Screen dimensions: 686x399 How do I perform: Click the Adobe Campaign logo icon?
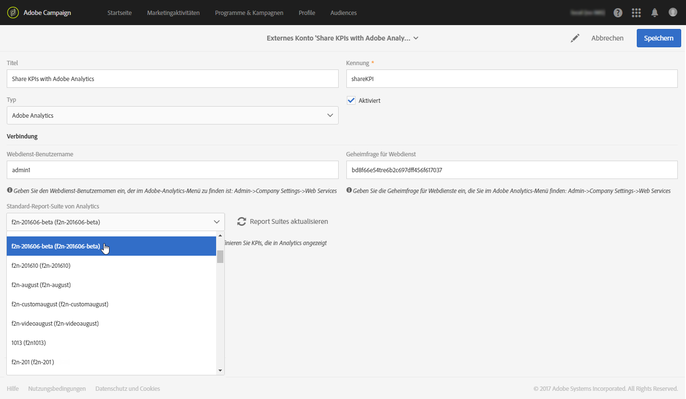[13, 13]
